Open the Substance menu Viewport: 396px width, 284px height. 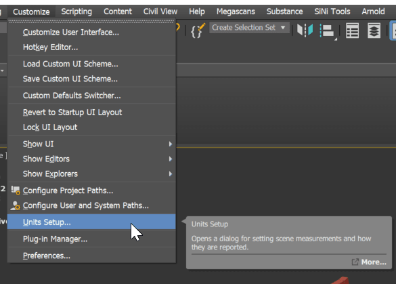(x=284, y=12)
